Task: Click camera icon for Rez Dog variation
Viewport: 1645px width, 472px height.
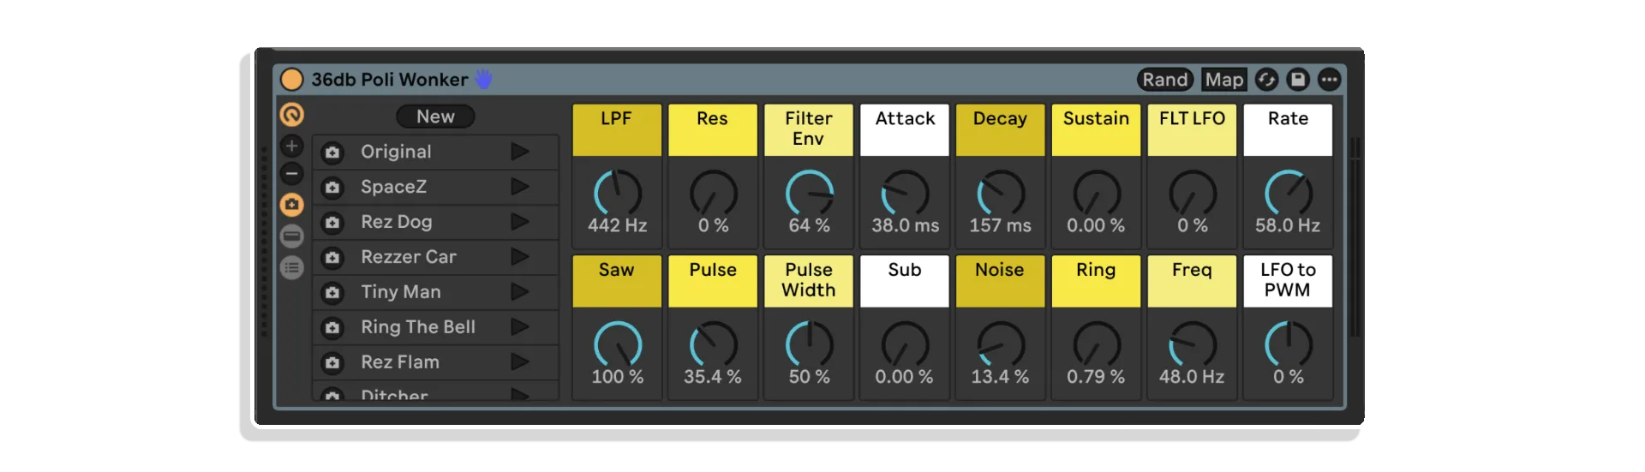Action: click(332, 223)
